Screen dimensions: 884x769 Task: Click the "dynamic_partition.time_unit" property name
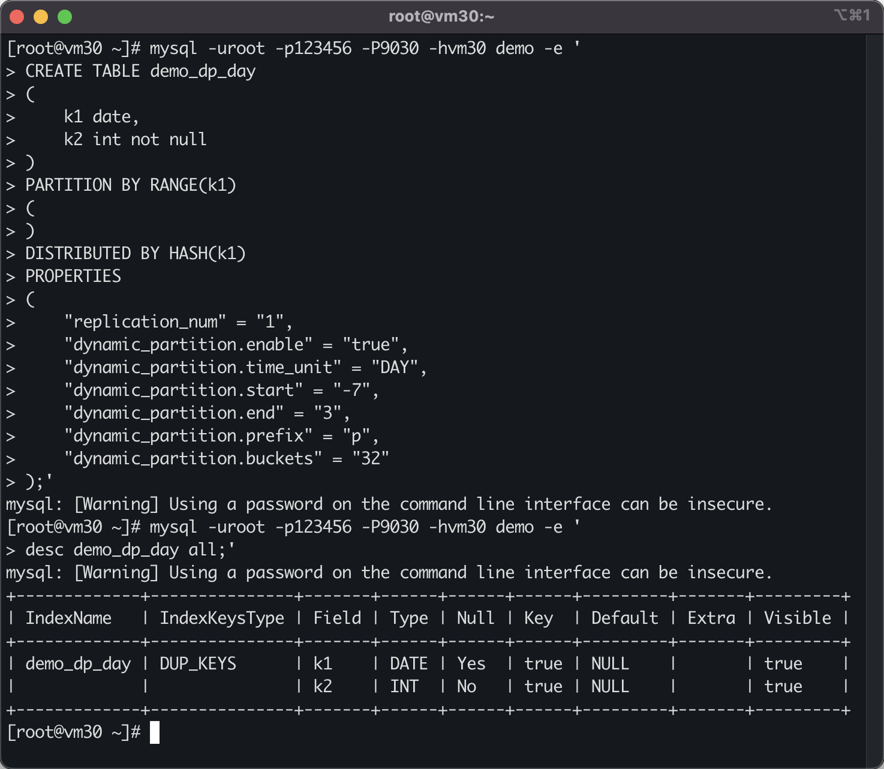pyautogui.click(x=203, y=367)
